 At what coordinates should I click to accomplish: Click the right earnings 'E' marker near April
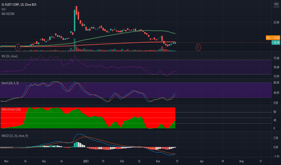point(198,47)
